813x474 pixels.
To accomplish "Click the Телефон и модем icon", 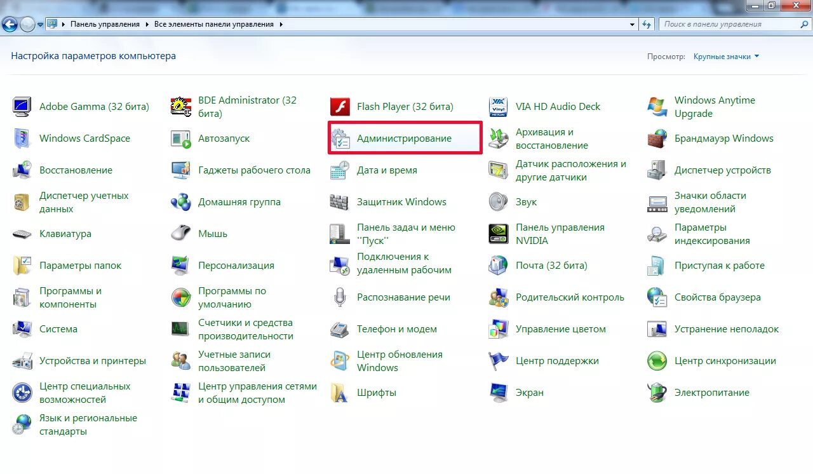I will coord(340,329).
